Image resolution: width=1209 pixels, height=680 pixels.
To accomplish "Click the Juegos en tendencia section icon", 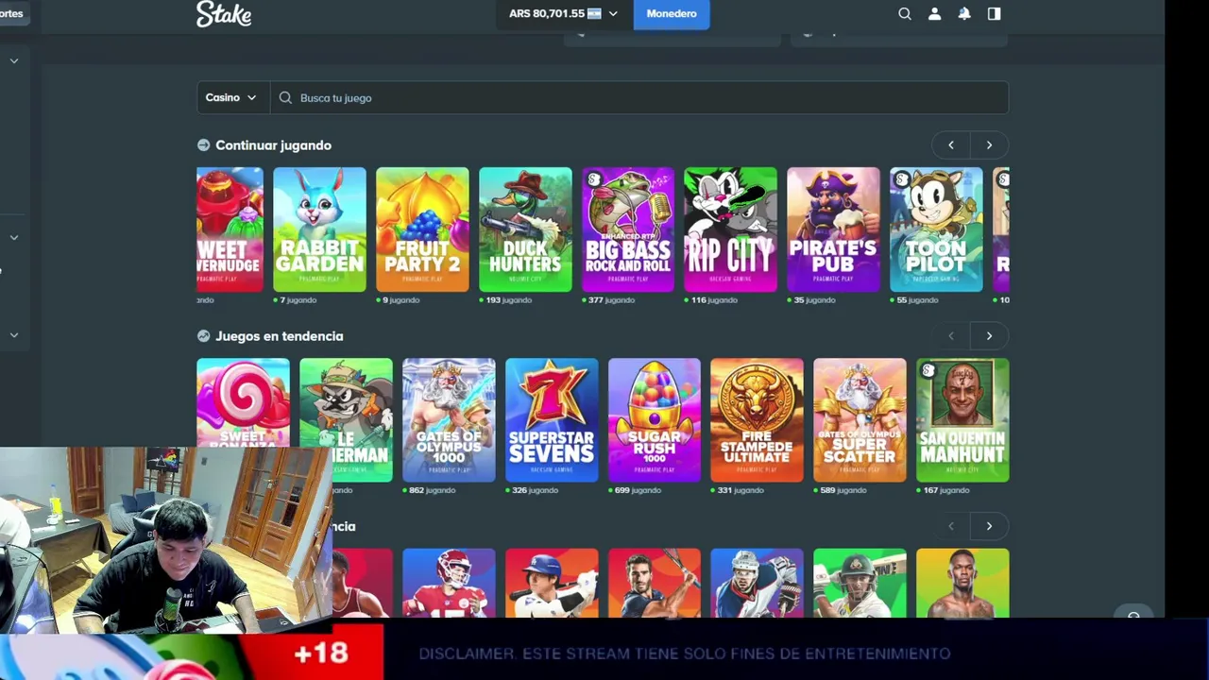I will tap(203, 336).
